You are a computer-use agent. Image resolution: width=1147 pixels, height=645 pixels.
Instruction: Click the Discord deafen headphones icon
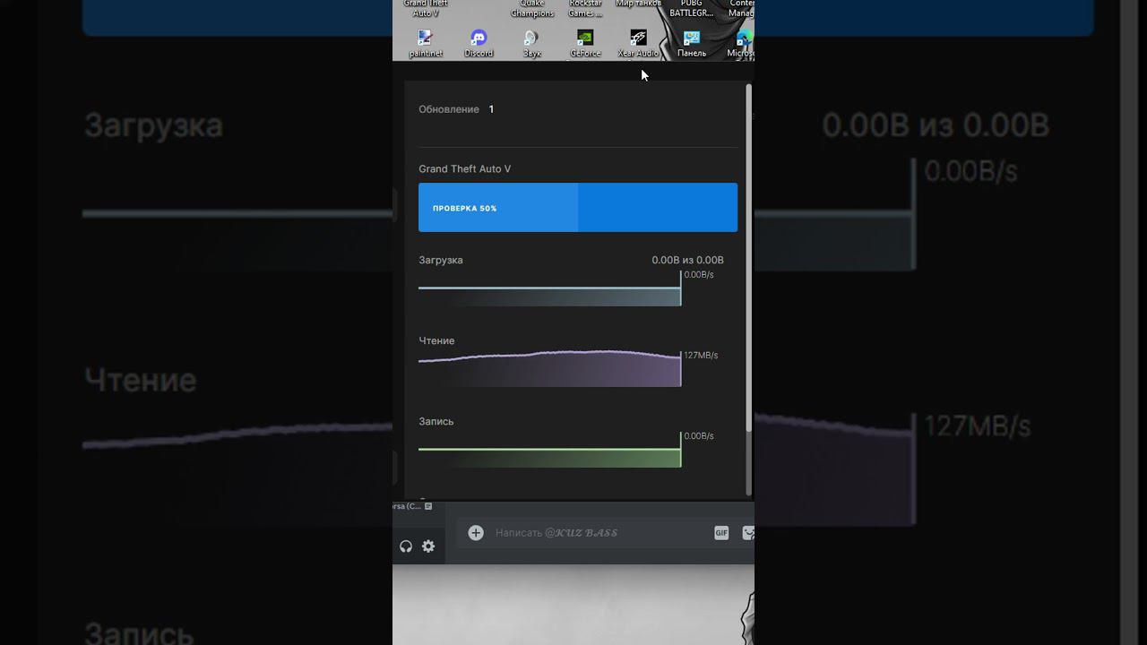coord(406,546)
